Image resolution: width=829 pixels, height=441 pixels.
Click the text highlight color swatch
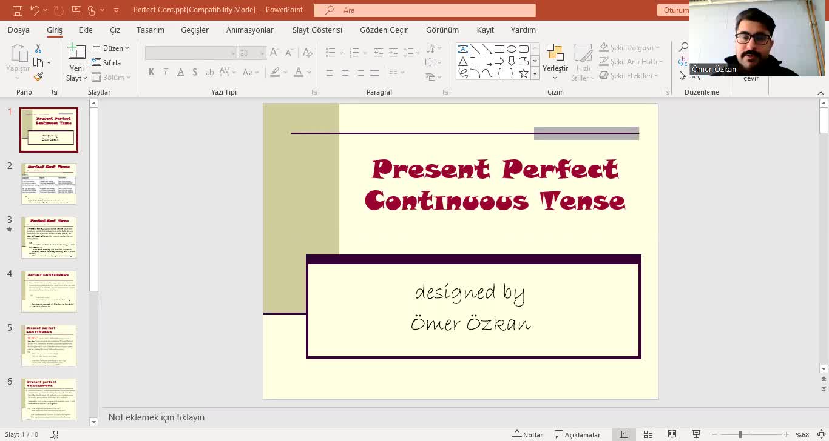click(275, 72)
